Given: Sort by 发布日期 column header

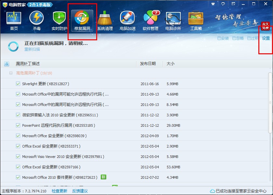Looking at the screenshot, I should [148, 64].
